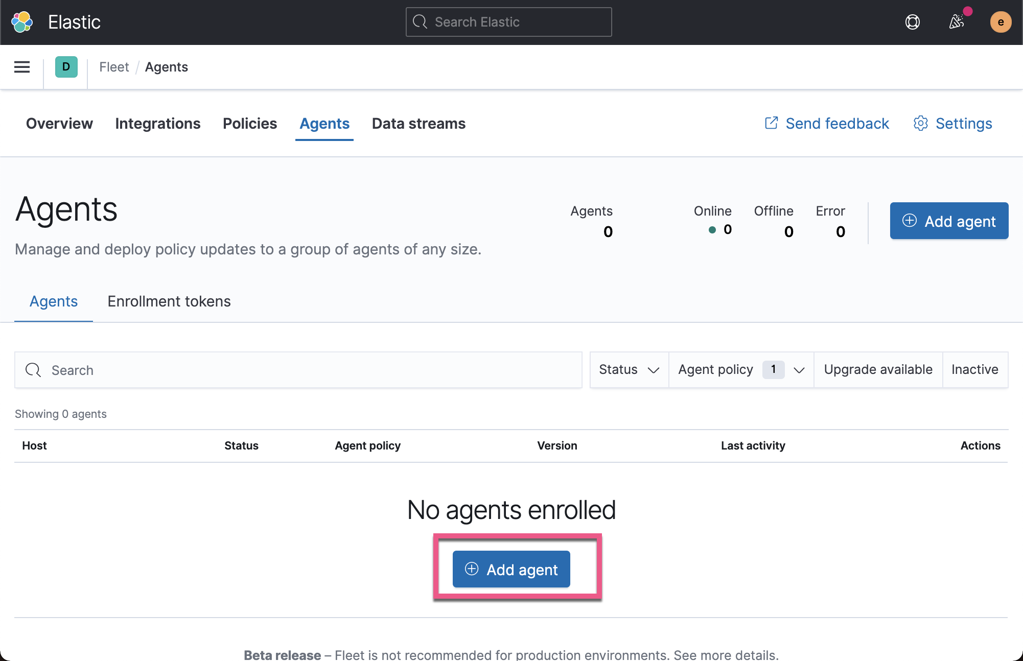Open the user profile avatar 'e'
Screen dimensions: 1023x661
(x=1000, y=22)
